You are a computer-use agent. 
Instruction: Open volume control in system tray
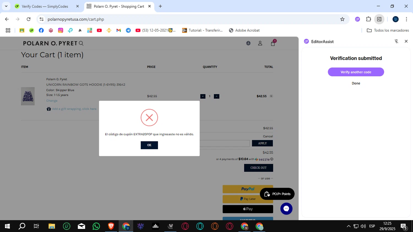(363, 226)
